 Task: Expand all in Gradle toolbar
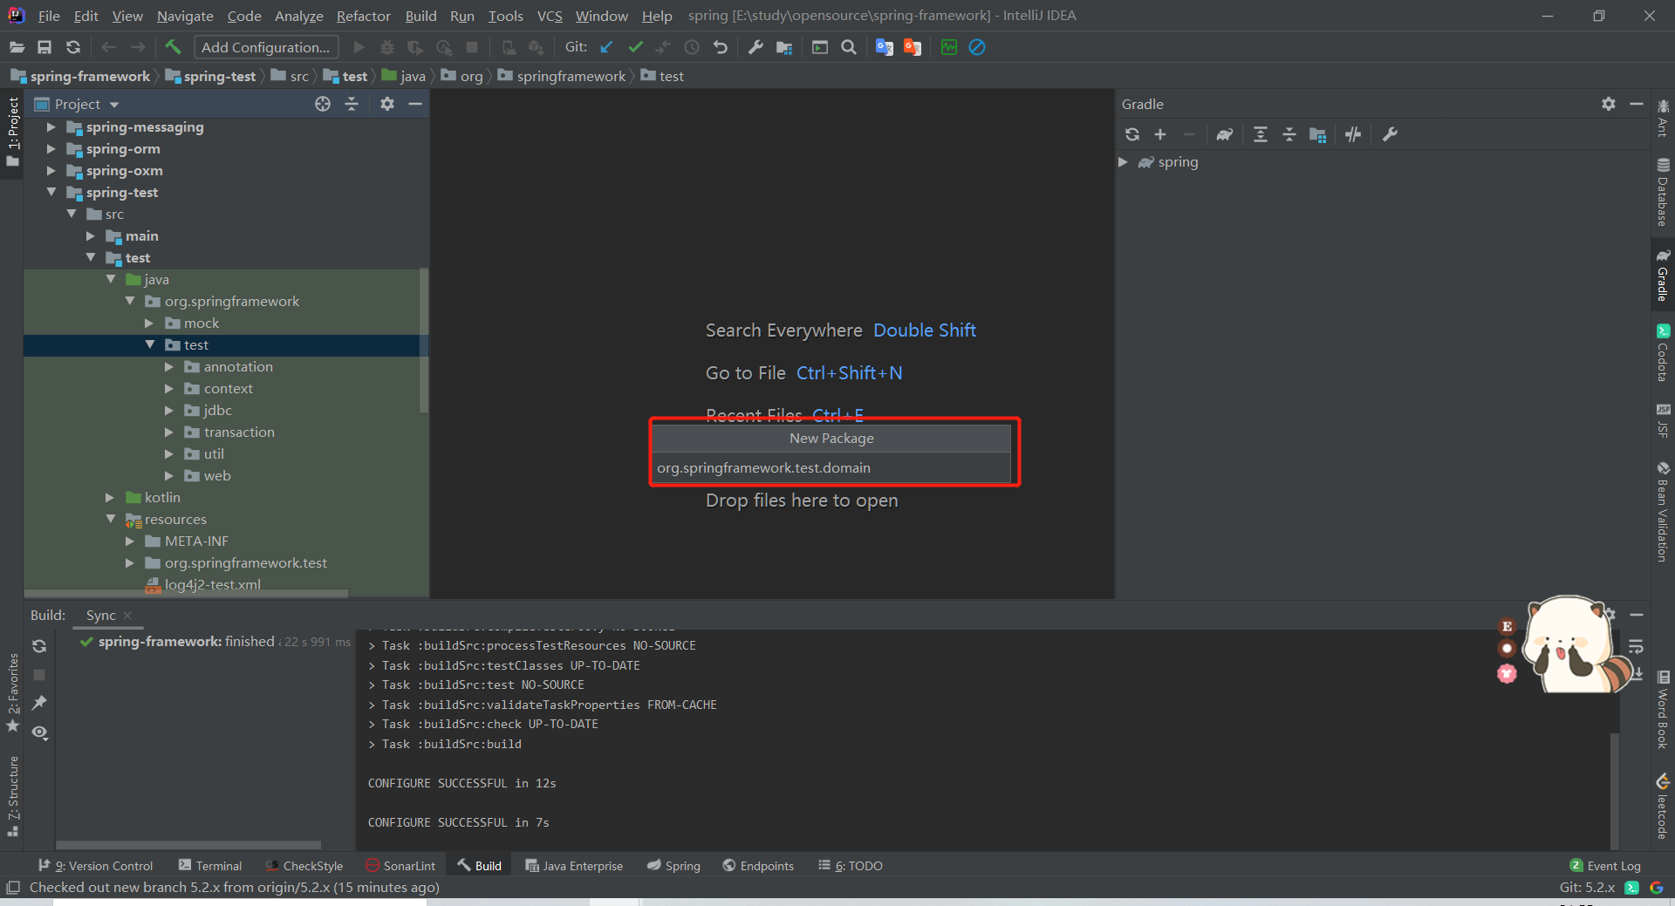pos(1261,134)
